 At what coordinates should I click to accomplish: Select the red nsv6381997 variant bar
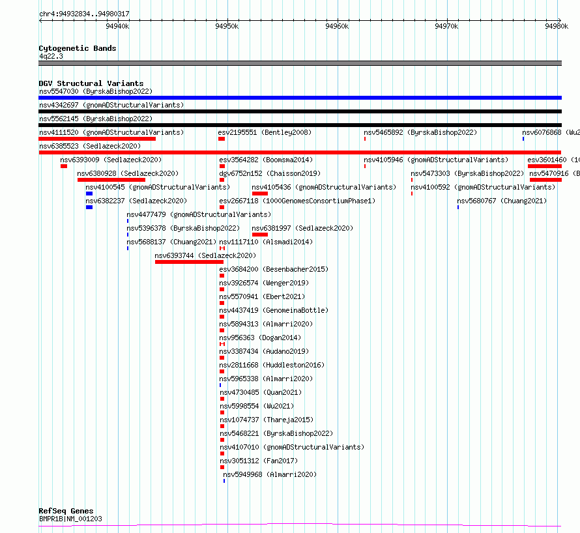pyautogui.click(x=259, y=235)
